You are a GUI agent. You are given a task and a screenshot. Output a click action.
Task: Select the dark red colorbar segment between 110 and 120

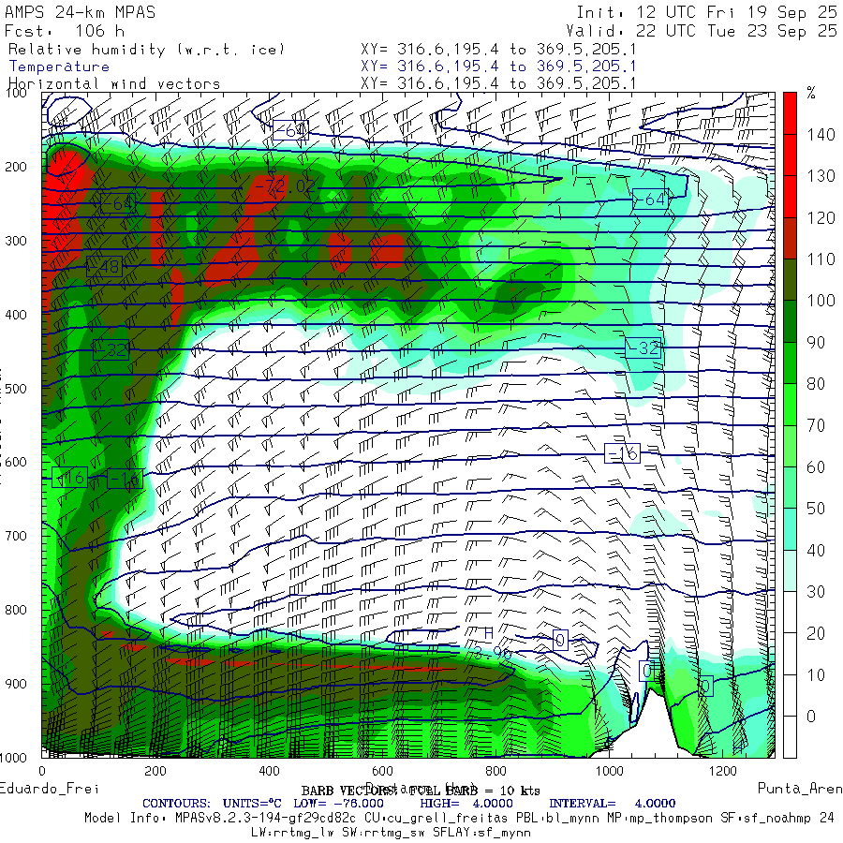coord(790,238)
